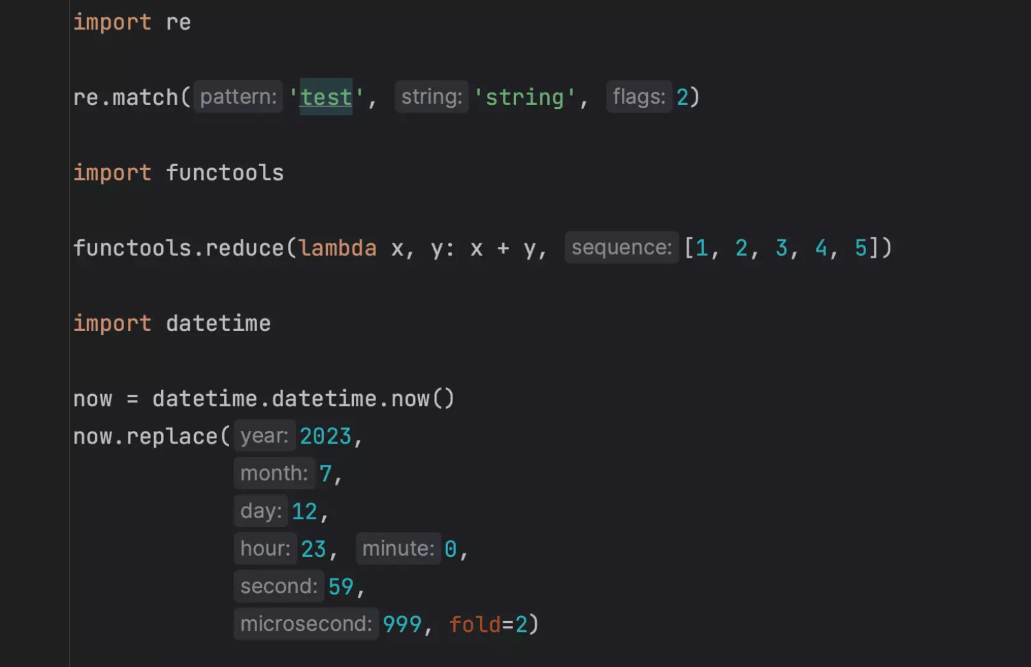Viewport: 1031px width, 667px height.
Task: Click the 'minute:' parameter hint
Action: pos(398,549)
